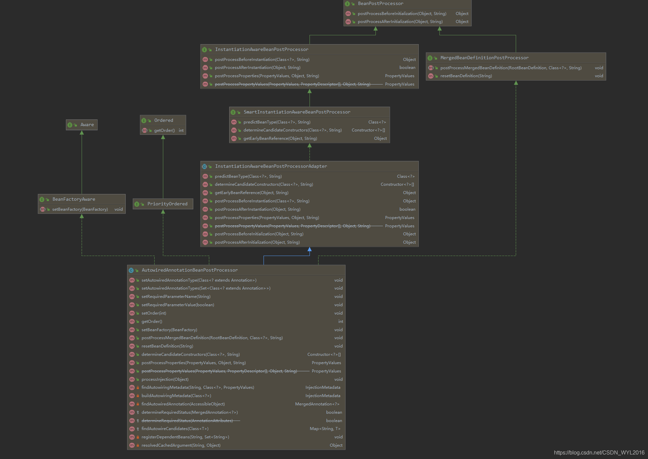Click the SmartInstantiationAwareBeanPostProcessor interface icon
This screenshot has width=648, height=459.
click(x=233, y=112)
